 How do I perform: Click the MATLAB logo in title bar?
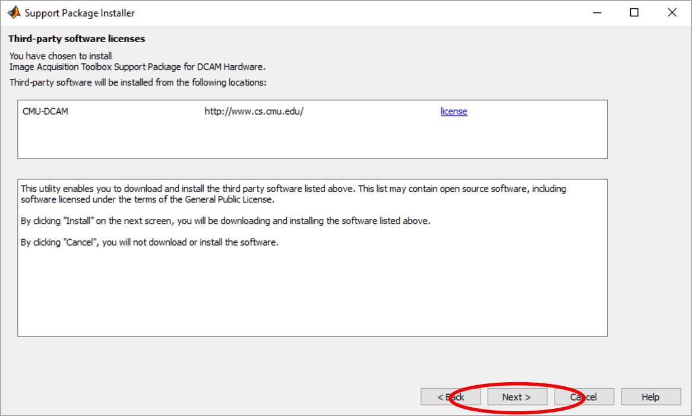[x=13, y=12]
